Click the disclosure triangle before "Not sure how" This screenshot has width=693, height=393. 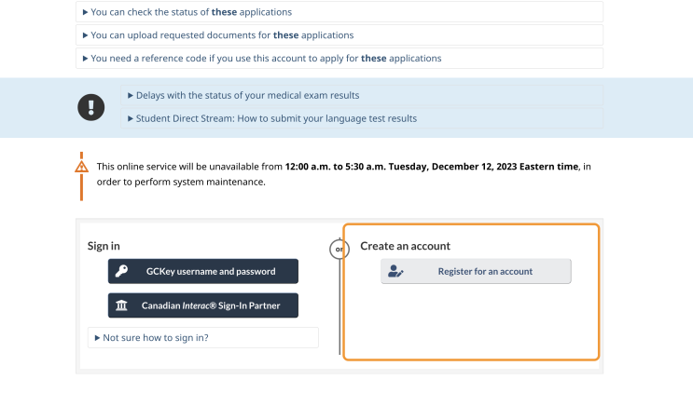[x=97, y=338]
